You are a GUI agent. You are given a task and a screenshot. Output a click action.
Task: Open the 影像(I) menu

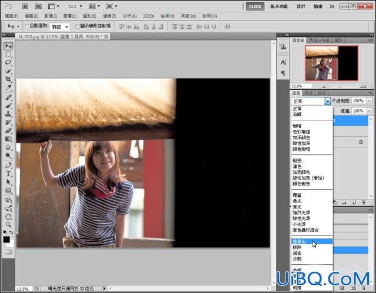51,16
